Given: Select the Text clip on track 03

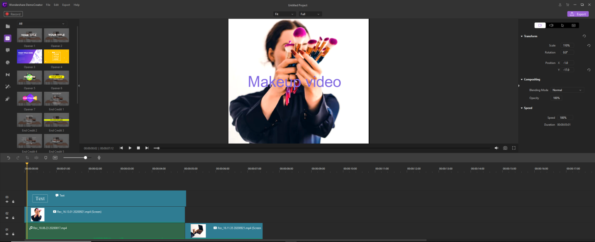Looking at the screenshot, I should pos(106,198).
